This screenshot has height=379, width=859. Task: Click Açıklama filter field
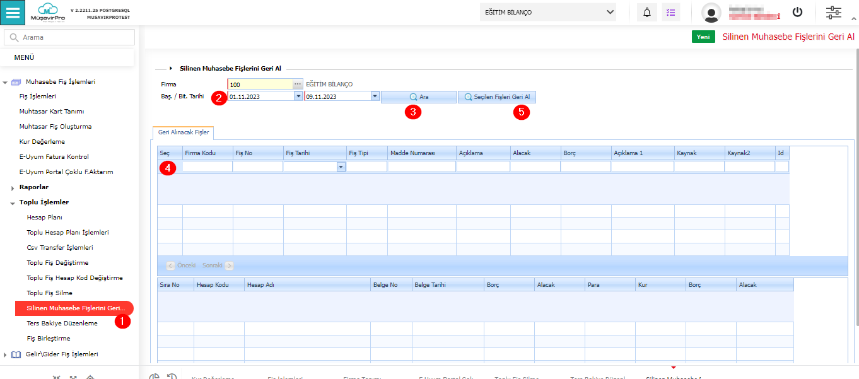[x=483, y=167]
